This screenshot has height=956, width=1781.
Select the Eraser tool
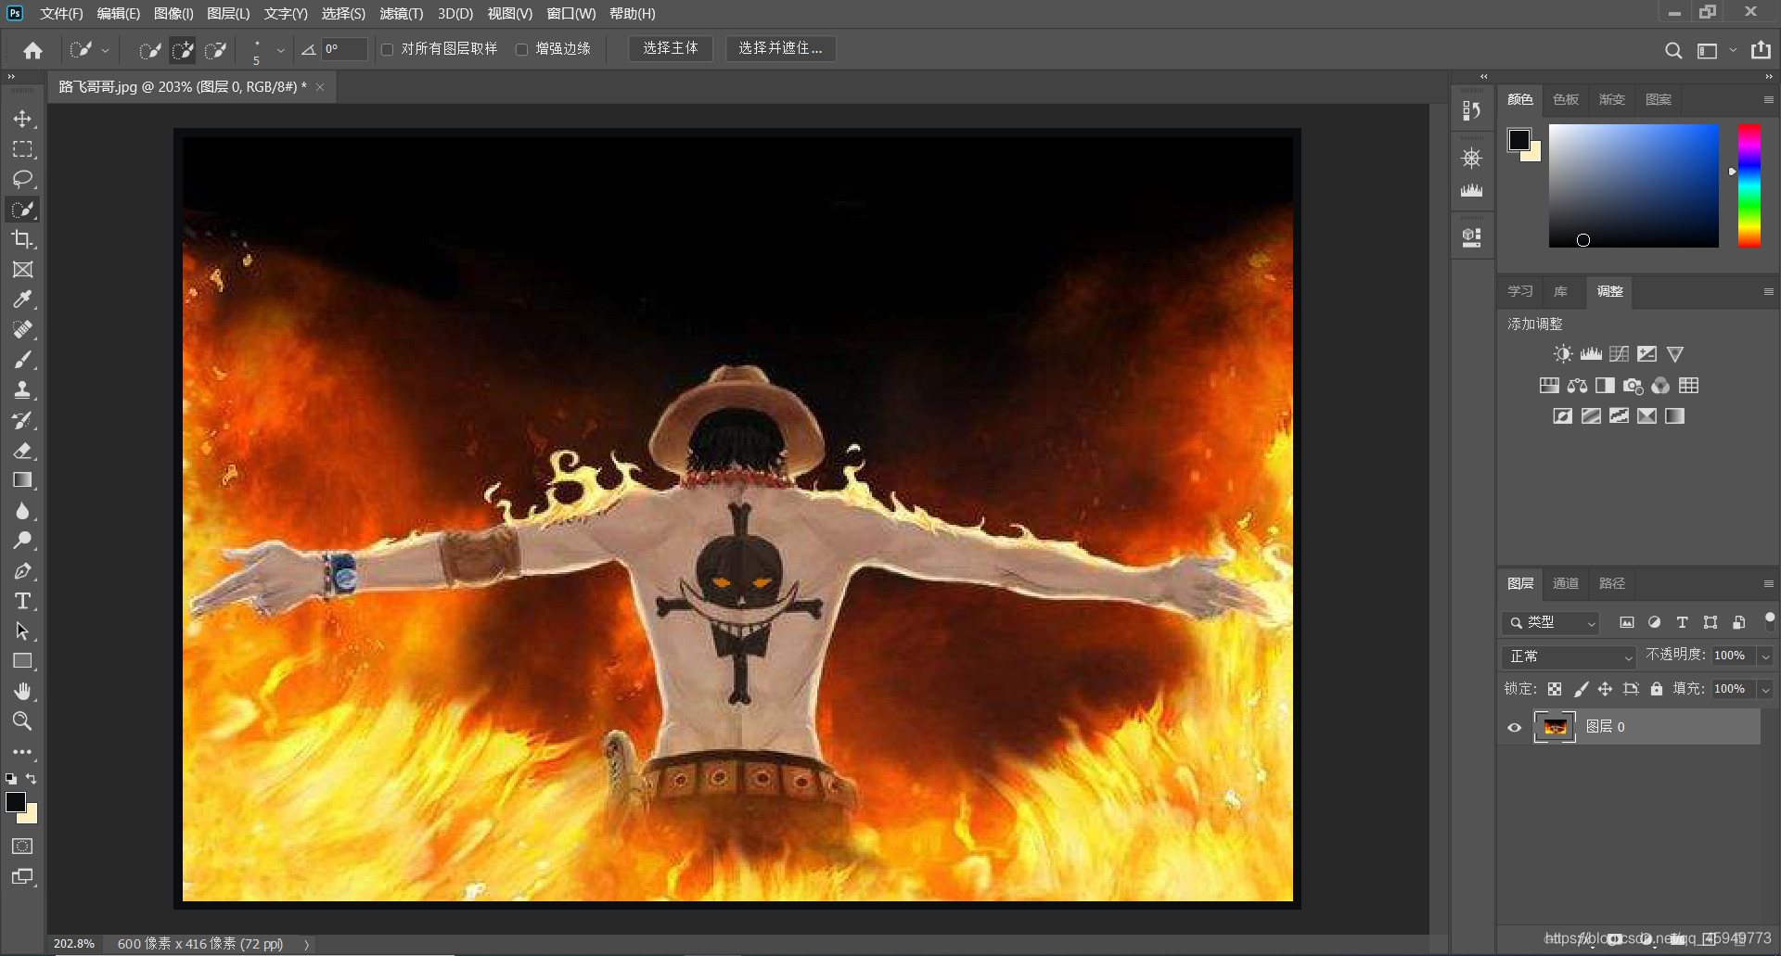22,451
